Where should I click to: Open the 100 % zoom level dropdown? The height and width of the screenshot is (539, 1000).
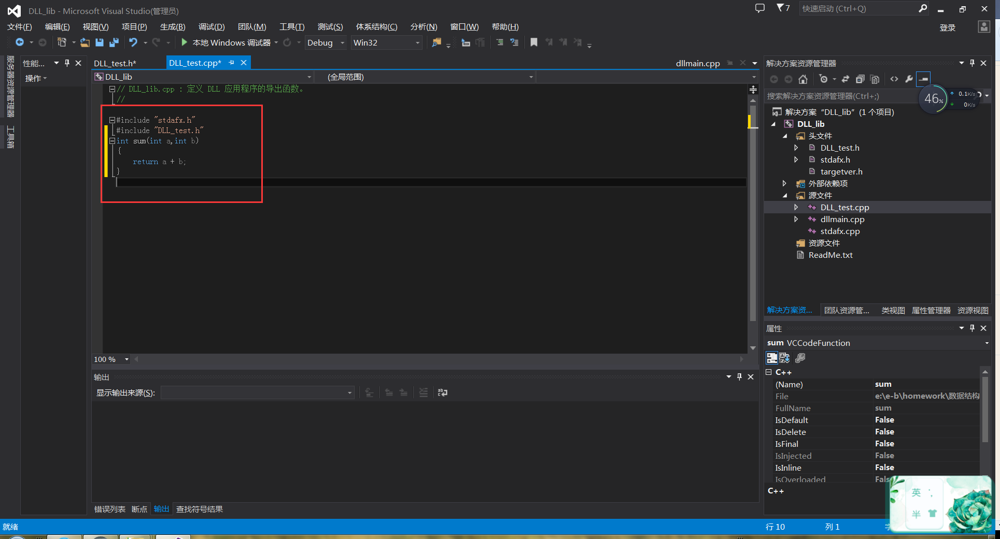(x=111, y=359)
